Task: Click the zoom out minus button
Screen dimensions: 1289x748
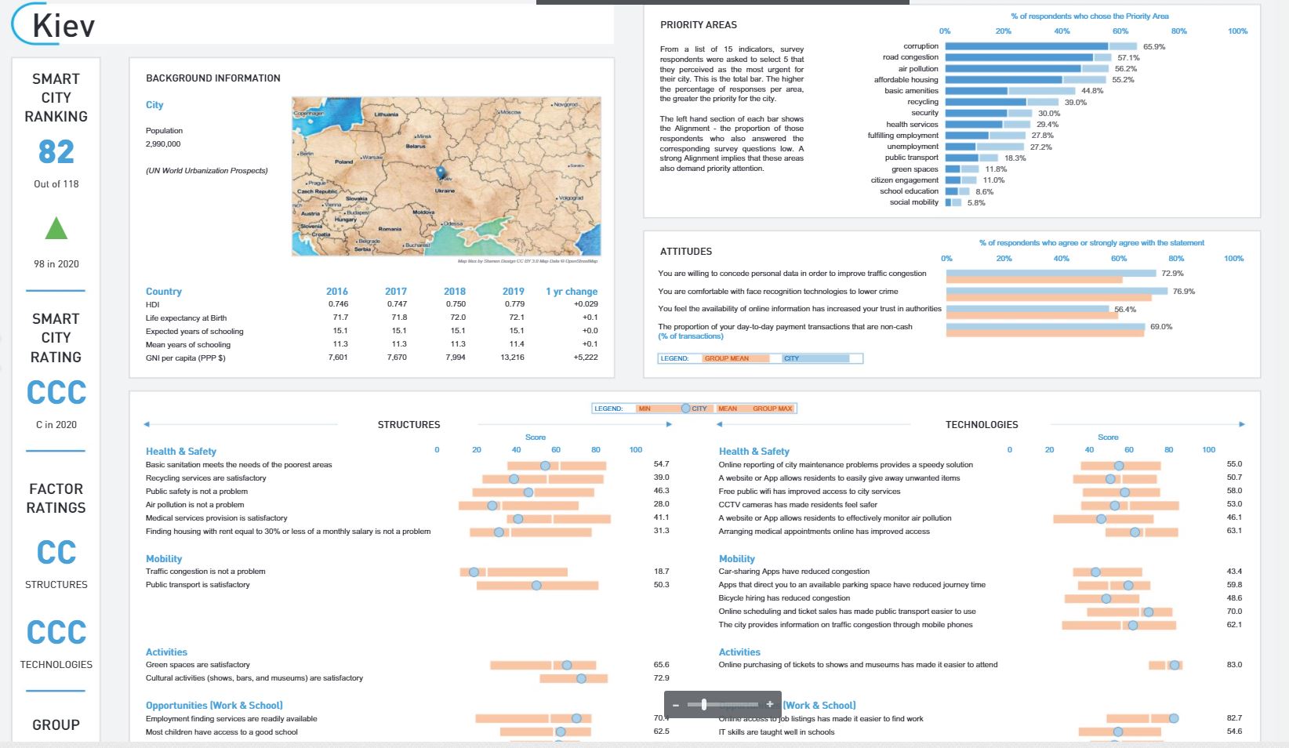Action: [x=676, y=705]
